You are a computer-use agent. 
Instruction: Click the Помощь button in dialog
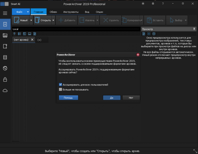(x=68, y=98)
